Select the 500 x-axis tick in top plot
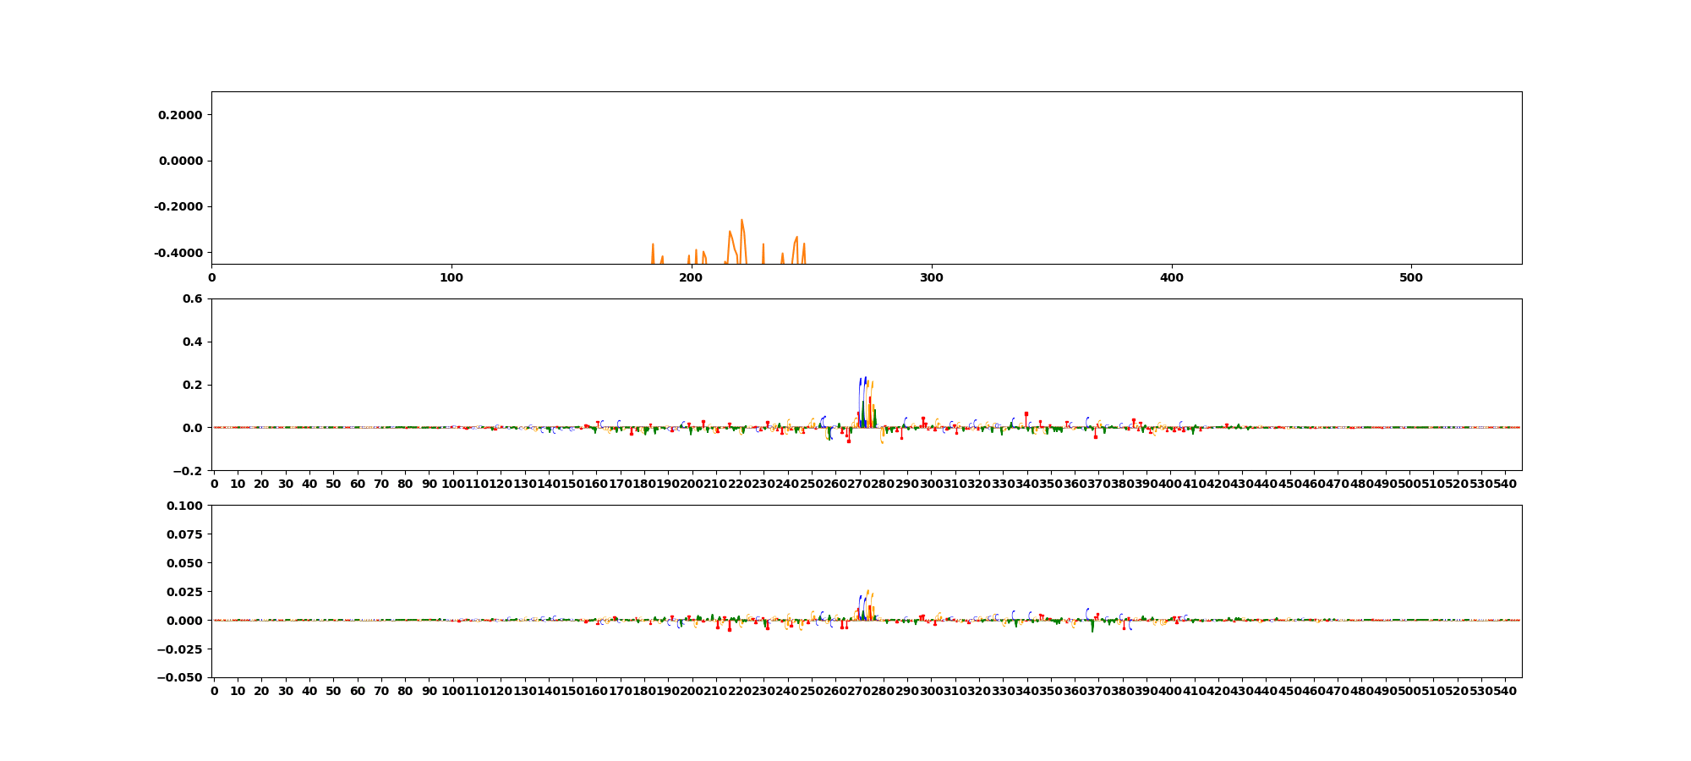The height and width of the screenshot is (761, 1691). point(1411,277)
